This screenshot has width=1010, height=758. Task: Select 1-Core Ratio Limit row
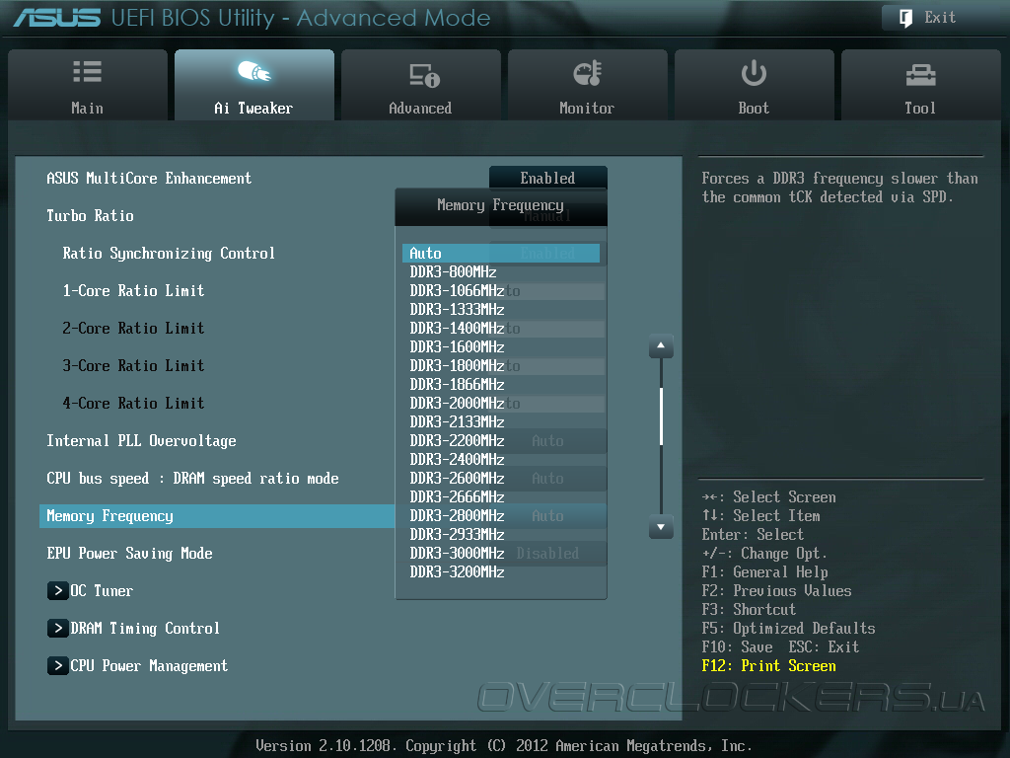(x=133, y=291)
